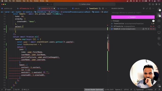Click the commit message input field
The height and width of the screenshot is (91, 162).
[133, 13]
